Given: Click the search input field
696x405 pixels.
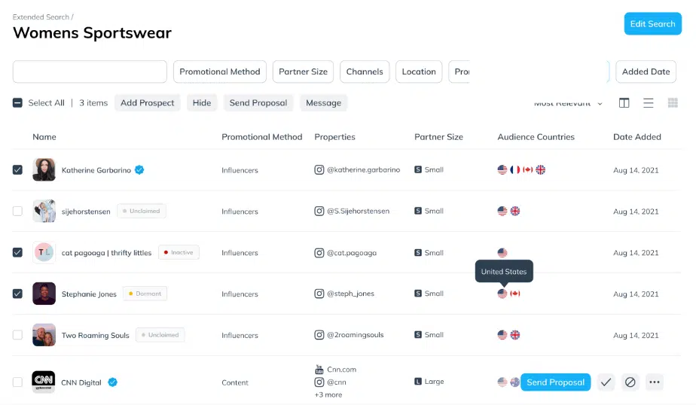Looking at the screenshot, I should pos(90,72).
